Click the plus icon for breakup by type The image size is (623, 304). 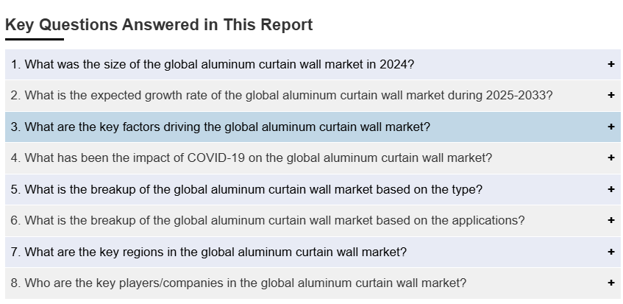610,189
